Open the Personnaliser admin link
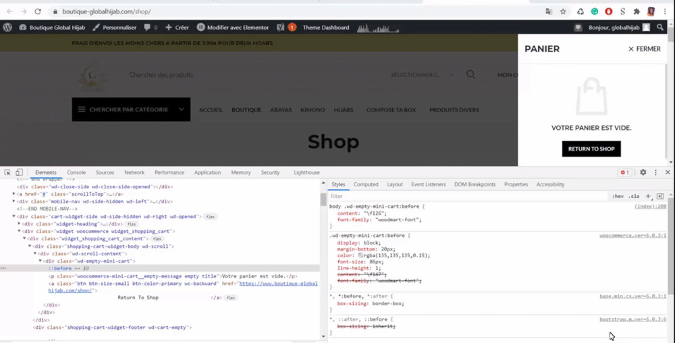The height and width of the screenshot is (343, 675). [115, 27]
